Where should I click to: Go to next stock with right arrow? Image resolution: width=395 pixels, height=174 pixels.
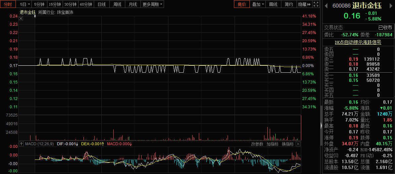(x=392, y=6)
